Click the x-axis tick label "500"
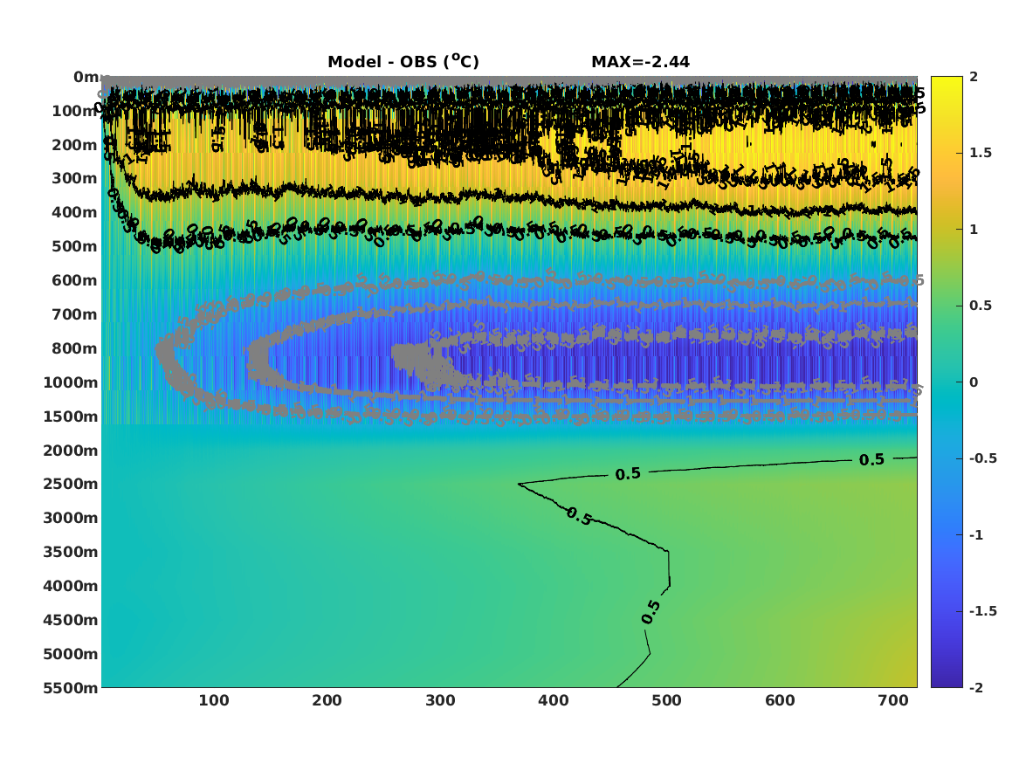Image resolution: width=1019 pixels, height=764 pixels. coord(667,700)
